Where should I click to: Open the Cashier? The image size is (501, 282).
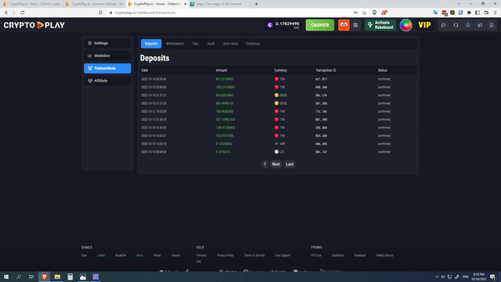[x=320, y=25]
